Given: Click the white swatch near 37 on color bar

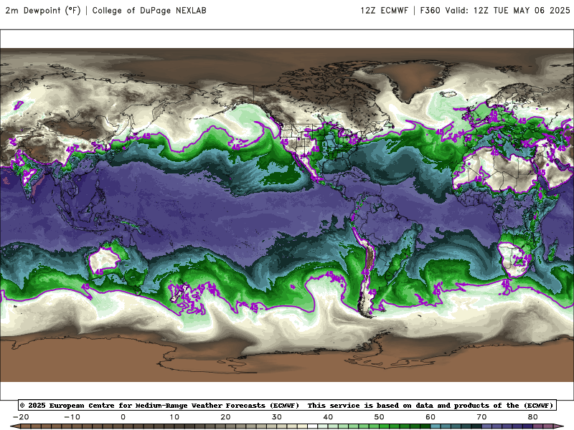Looking at the screenshot, I should (x=313, y=426).
